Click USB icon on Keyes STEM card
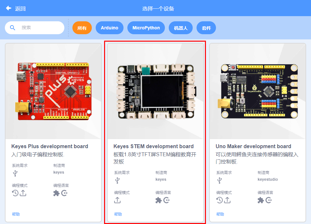311x224 pixels. pyautogui.click(x=117, y=180)
